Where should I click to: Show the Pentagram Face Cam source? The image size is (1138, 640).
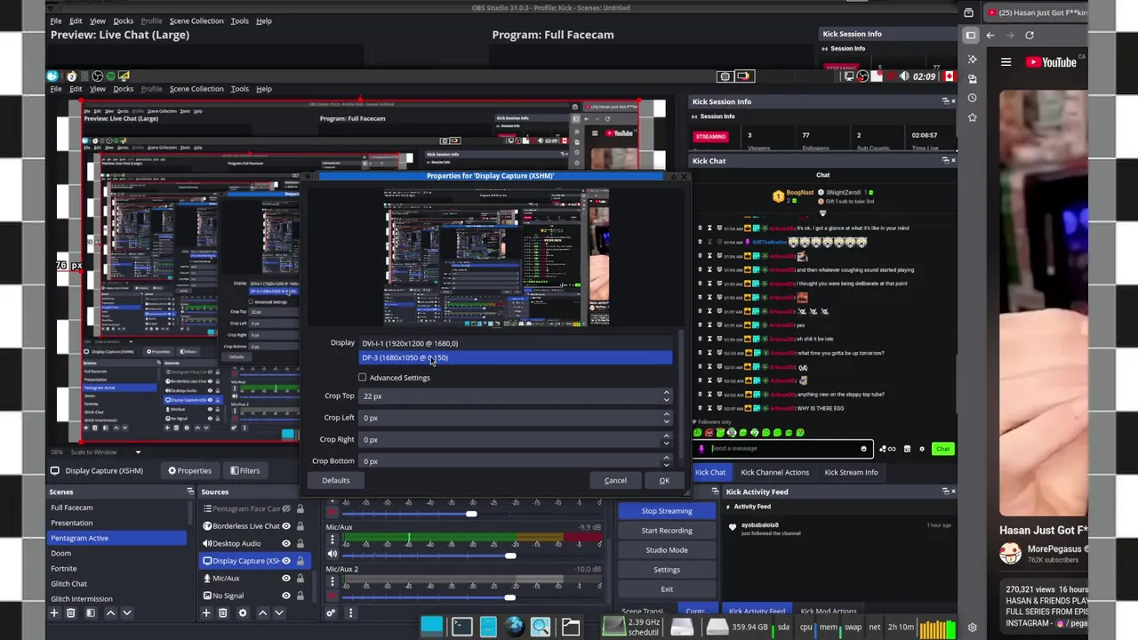[286, 508]
